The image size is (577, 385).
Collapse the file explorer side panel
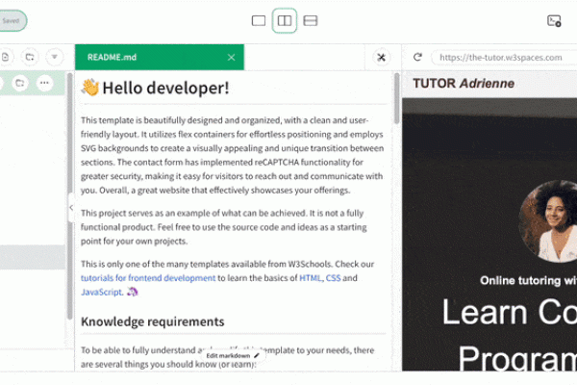pyautogui.click(x=70, y=207)
